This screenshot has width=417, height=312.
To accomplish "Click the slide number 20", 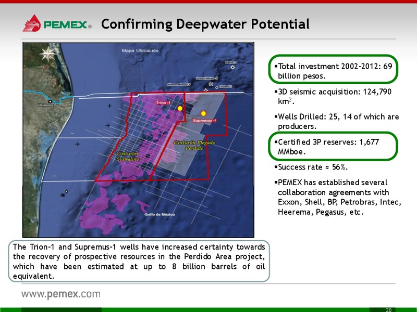I will 388,309.
